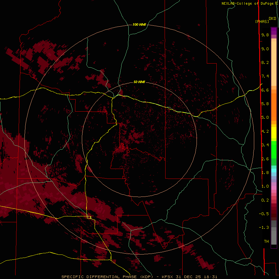Click the 5.8 value on the scale
279x279 pixels.
[x=265, y=104]
